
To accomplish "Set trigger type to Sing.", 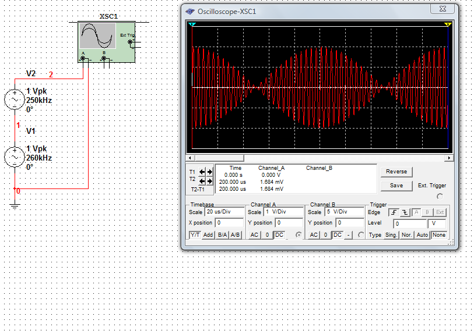I will (x=391, y=235).
